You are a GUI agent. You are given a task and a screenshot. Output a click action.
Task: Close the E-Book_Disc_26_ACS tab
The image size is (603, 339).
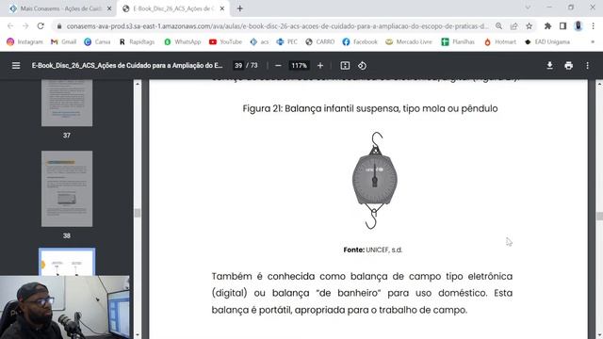(x=222, y=8)
